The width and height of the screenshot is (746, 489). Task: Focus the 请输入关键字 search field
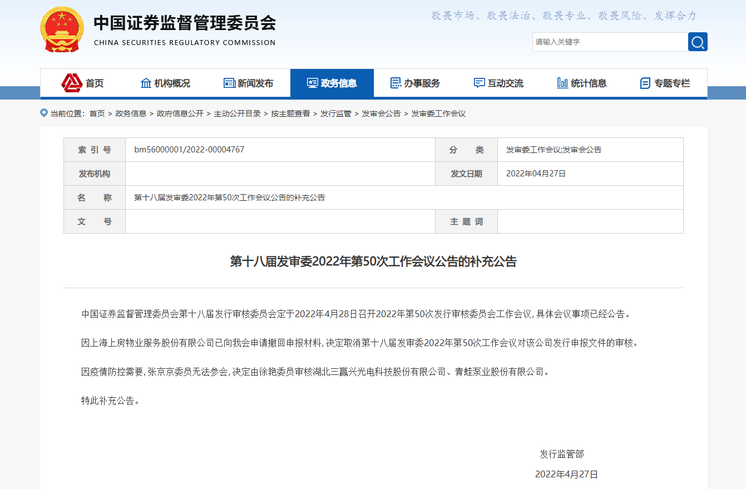click(610, 42)
